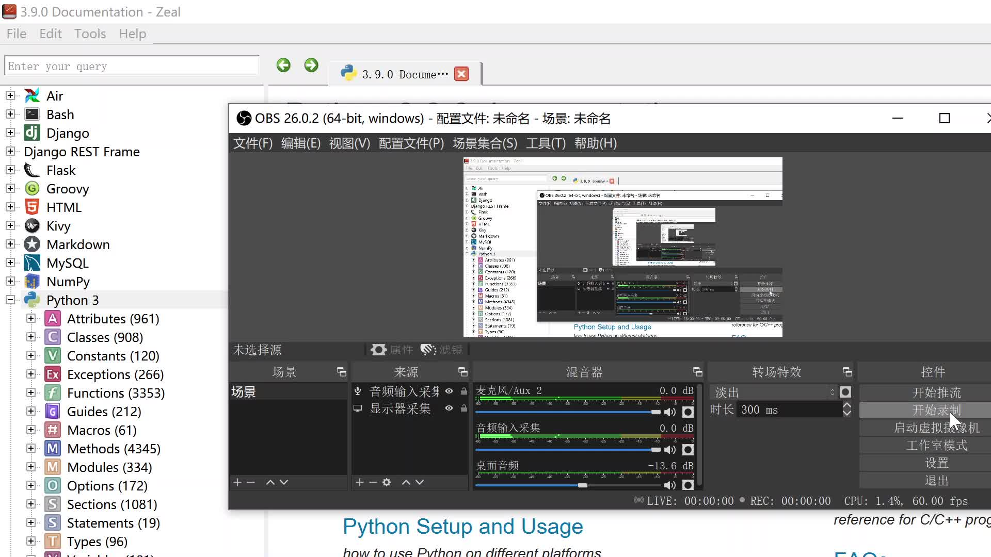
Task: Open the 工具(T) menu in OBS
Action: point(546,143)
